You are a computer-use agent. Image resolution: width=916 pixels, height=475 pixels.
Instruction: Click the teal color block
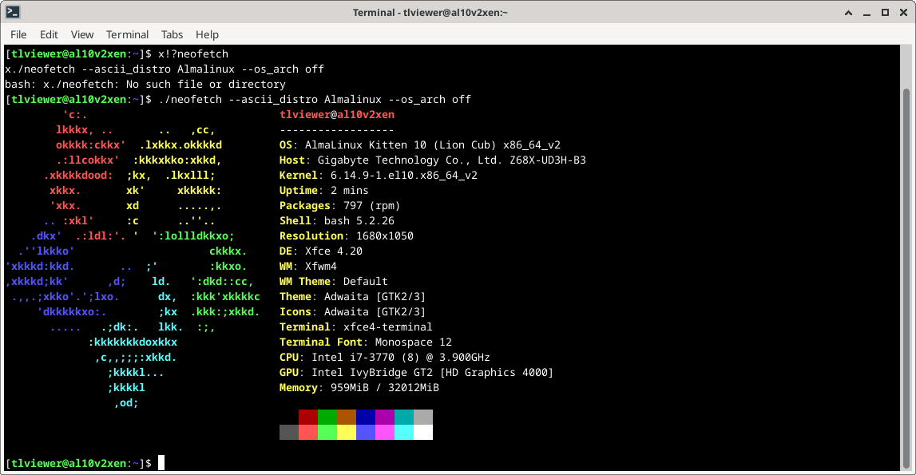404,417
